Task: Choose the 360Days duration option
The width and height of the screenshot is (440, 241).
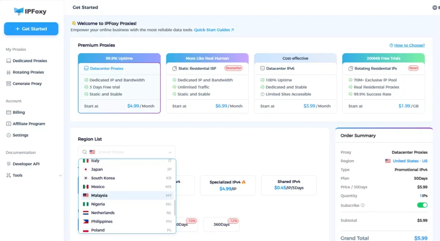Action: (221, 224)
